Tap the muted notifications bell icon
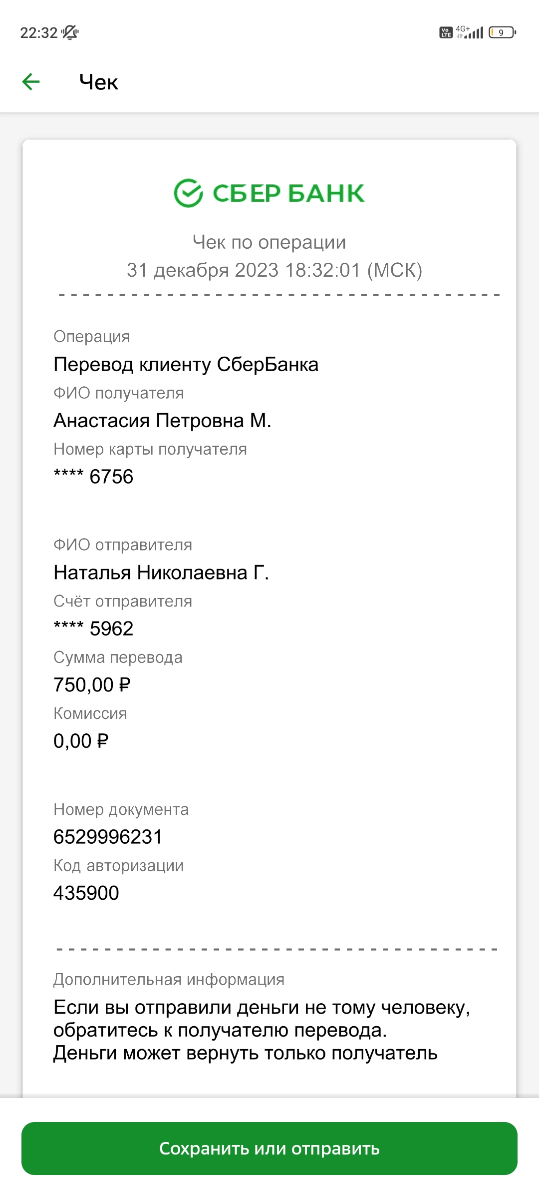Screen dimensions: 539x1199 pyautogui.click(x=70, y=32)
